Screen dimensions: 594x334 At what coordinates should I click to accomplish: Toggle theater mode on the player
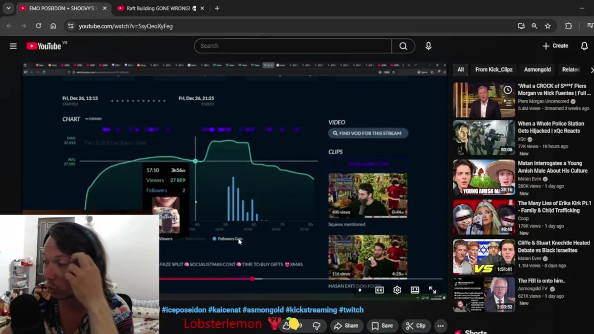click(415, 290)
